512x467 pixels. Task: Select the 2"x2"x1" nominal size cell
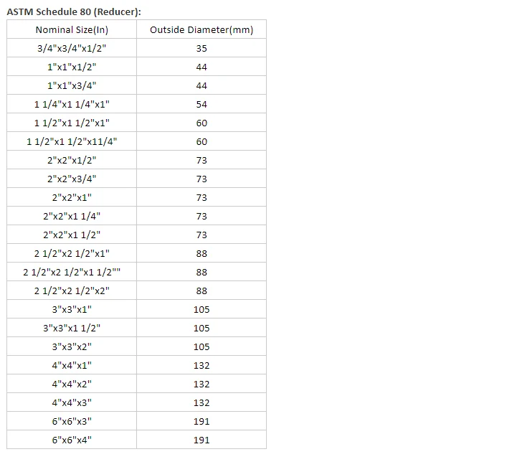click(x=72, y=197)
